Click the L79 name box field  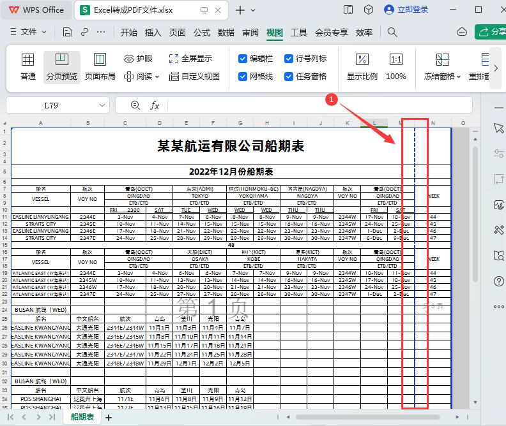51,105
